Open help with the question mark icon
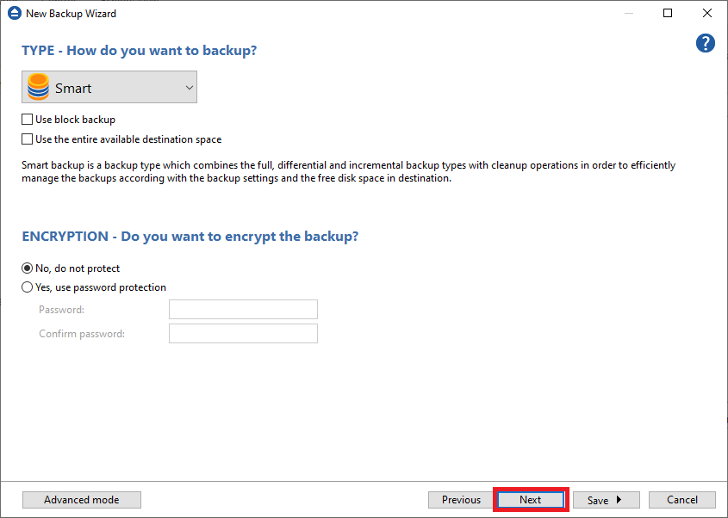The image size is (728, 518). [x=706, y=44]
